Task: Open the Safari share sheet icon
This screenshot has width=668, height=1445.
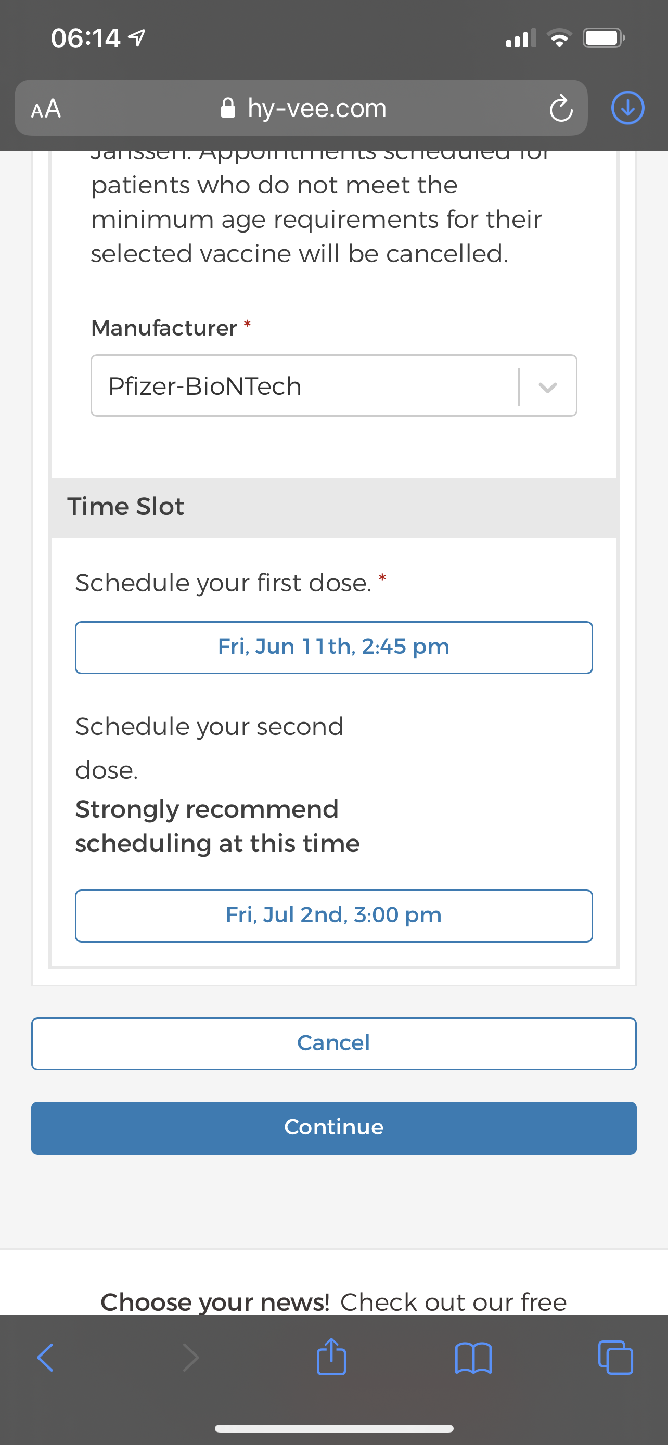Action: [331, 1357]
